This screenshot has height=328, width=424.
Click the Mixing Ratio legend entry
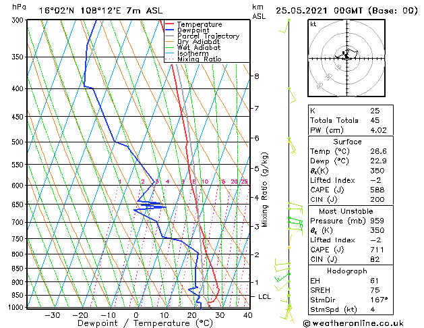tap(200, 59)
